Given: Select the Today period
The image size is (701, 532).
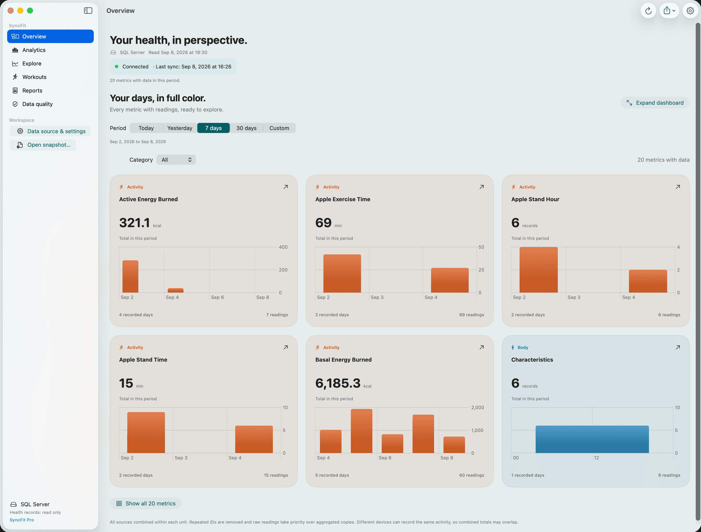Looking at the screenshot, I should tap(146, 128).
